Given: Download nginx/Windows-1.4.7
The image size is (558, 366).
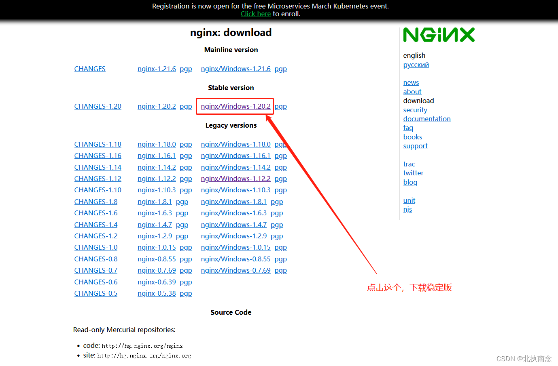Looking at the screenshot, I should click(x=234, y=225).
